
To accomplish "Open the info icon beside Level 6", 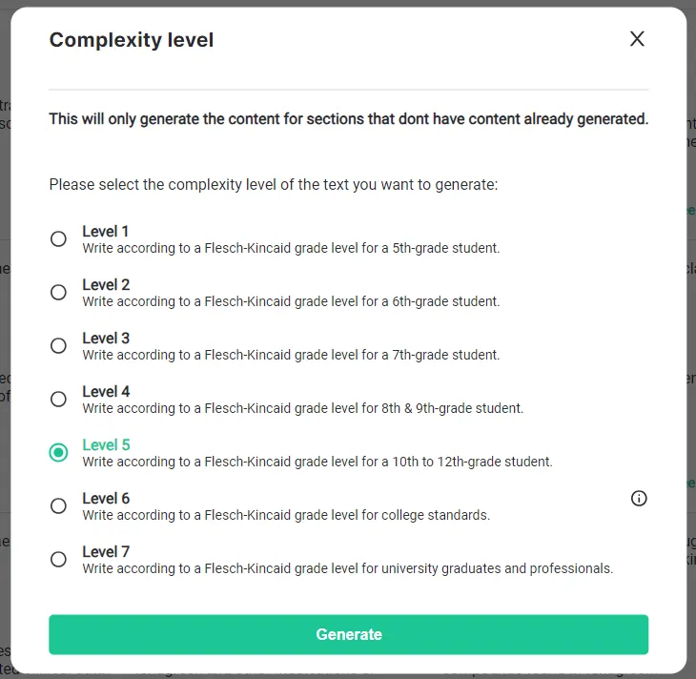I will (x=639, y=498).
